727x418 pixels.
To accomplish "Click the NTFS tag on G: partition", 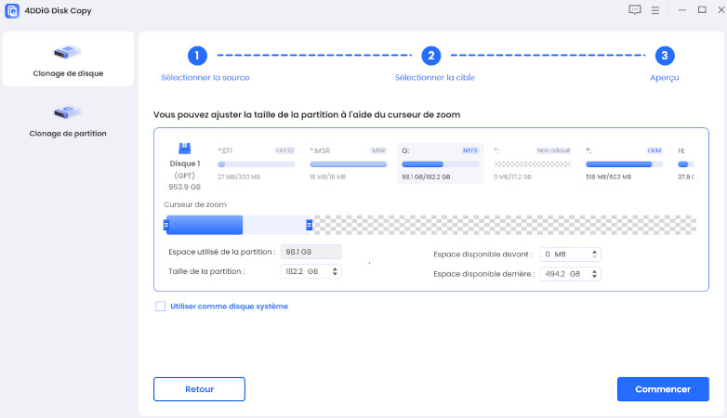I will [470, 150].
